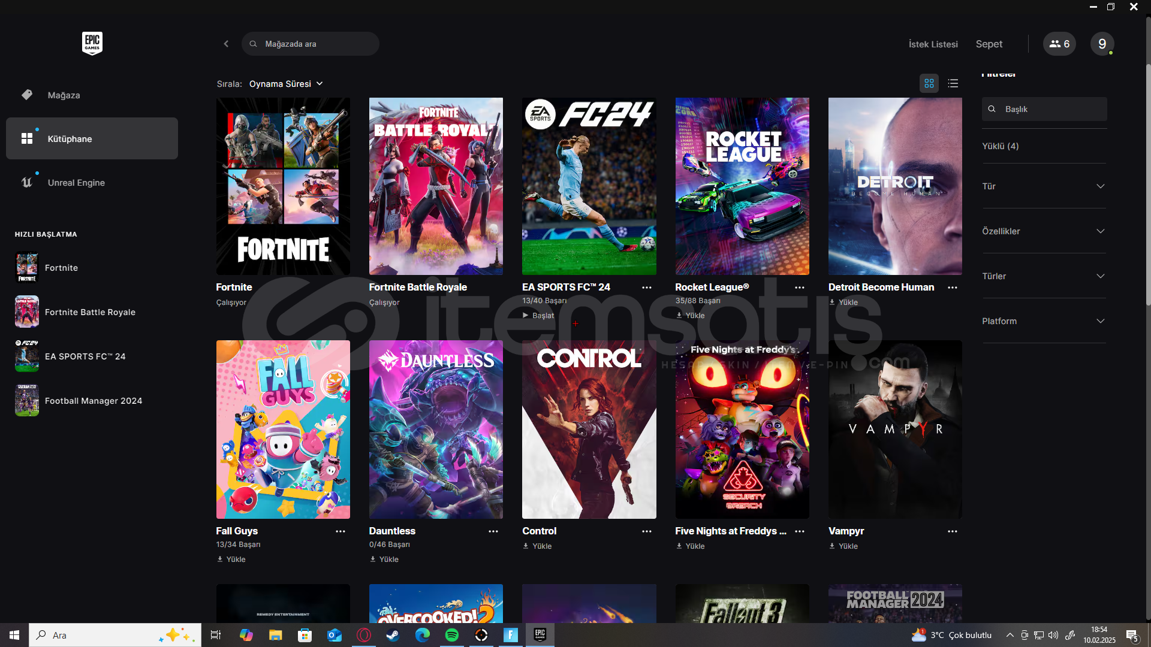Open Fortnite from the Quick Launch list
Image resolution: width=1151 pixels, height=647 pixels.
47,268
